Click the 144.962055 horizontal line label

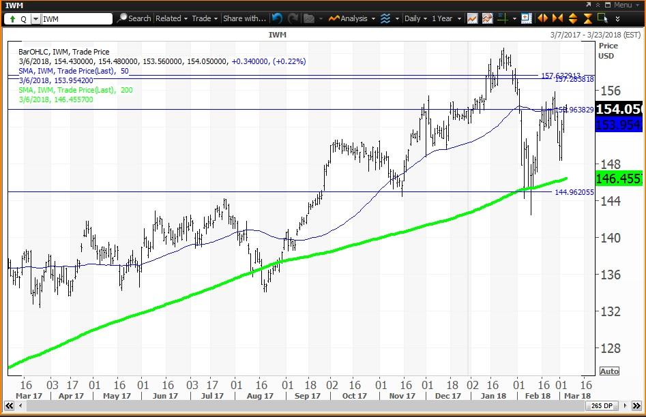coord(574,192)
